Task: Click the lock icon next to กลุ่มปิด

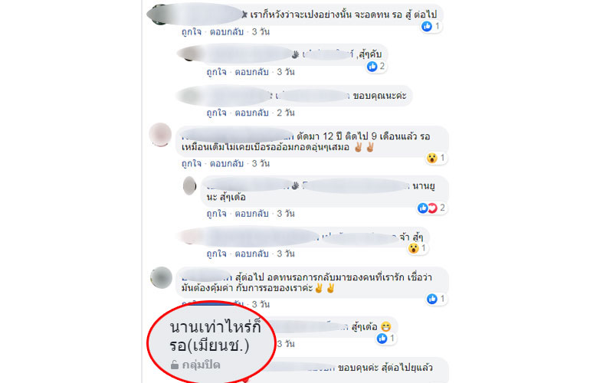Action: click(x=175, y=365)
